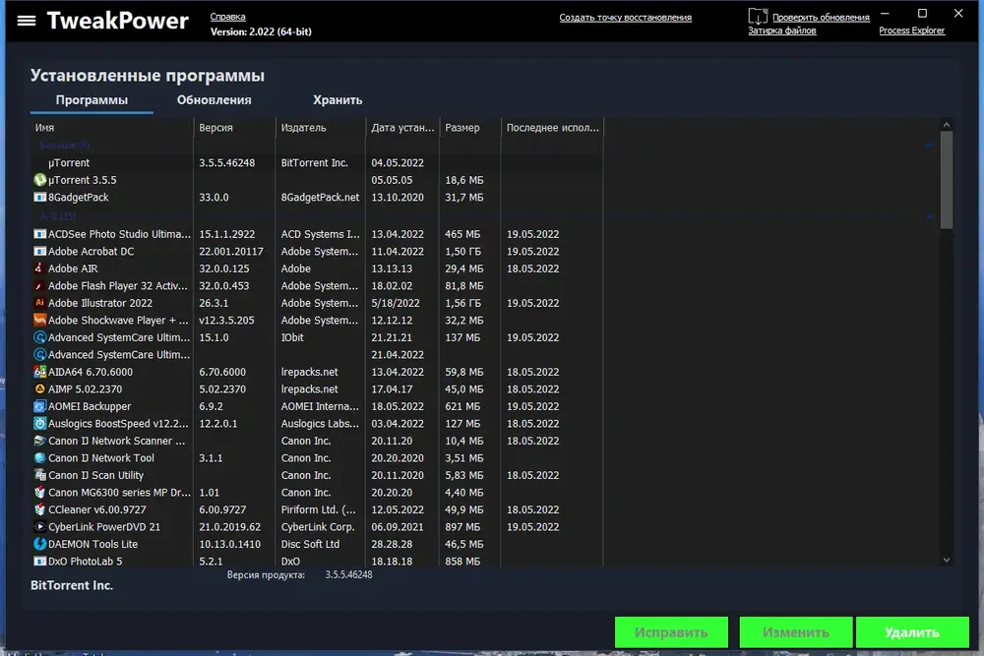Click the green Исправить button

(671, 632)
